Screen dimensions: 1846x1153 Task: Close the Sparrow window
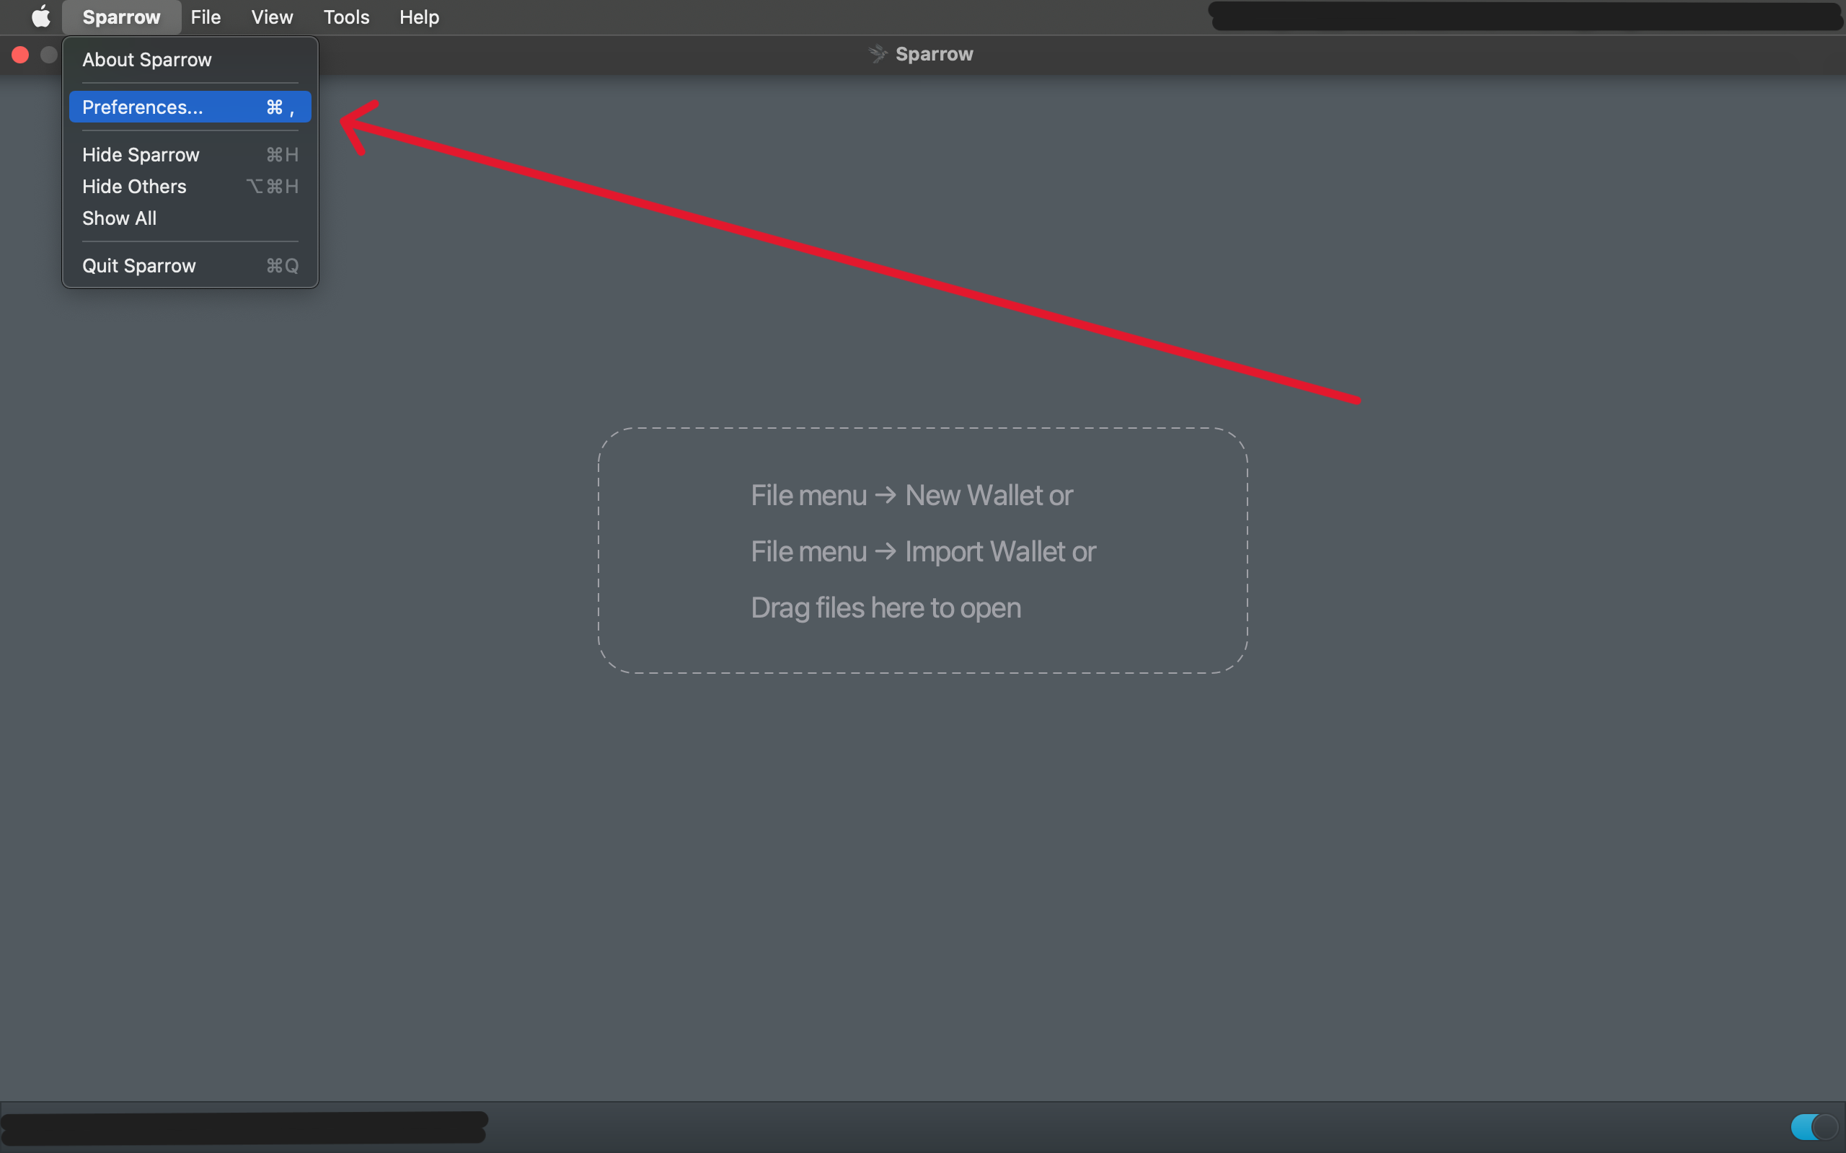click(20, 54)
